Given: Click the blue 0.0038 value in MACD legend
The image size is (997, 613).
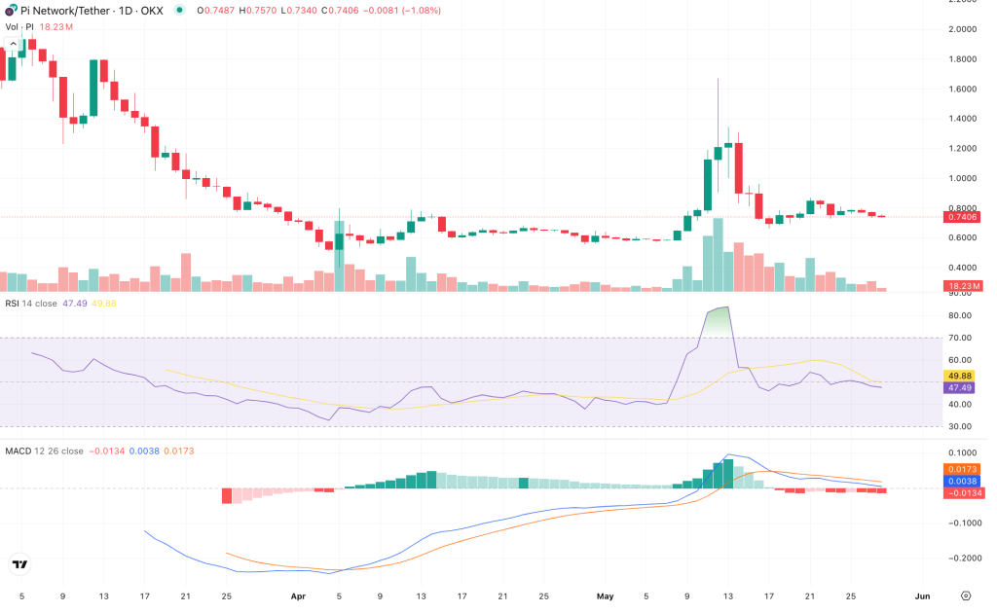Looking at the screenshot, I should (144, 451).
